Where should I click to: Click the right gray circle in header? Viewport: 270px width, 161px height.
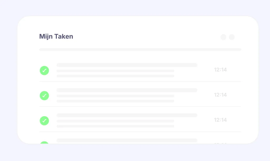[x=232, y=37]
